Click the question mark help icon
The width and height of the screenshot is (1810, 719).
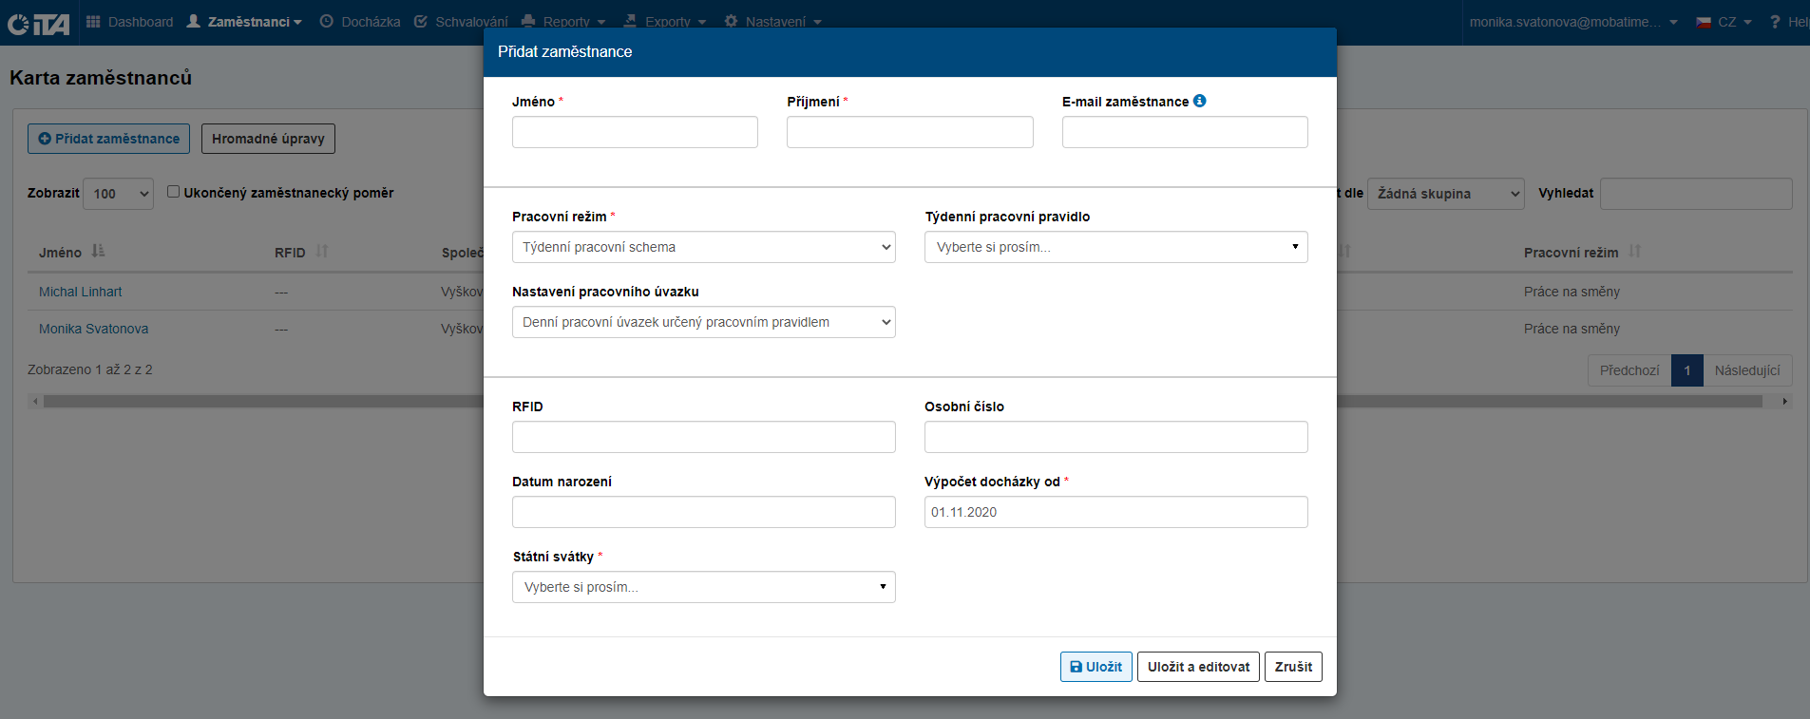[1775, 22]
